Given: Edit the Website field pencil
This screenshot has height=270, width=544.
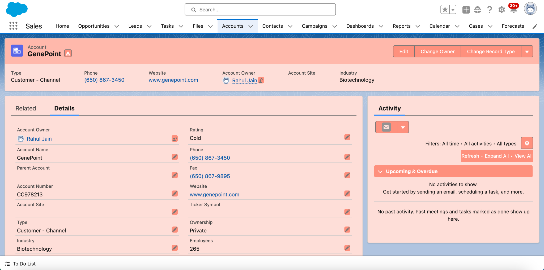Looking at the screenshot, I should coord(347,194).
